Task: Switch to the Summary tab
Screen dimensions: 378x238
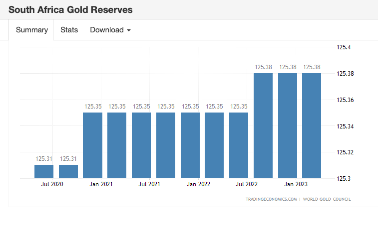Action: 31,30
